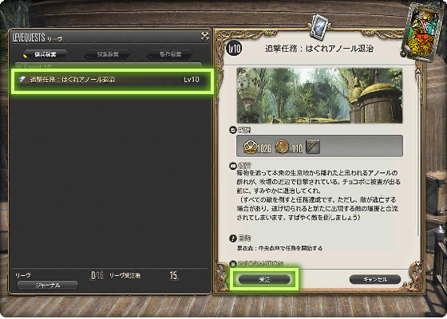Viewport: 447px width, 319px height.
Task: Click the experience points reward icon
Action: [250, 147]
